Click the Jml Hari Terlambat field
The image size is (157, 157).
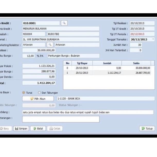pos(136,50)
